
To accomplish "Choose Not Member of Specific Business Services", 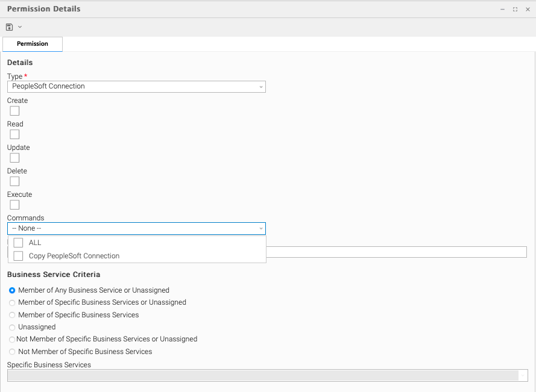I will (12, 352).
